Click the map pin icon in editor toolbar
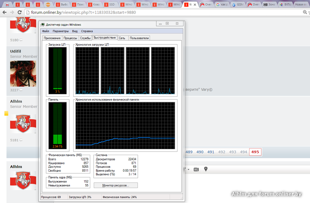 pos(206,169)
